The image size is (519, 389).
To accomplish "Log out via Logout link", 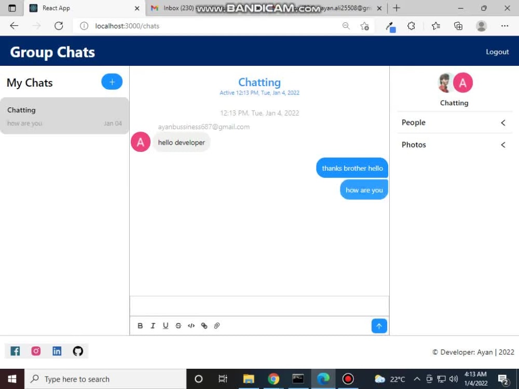I will (x=497, y=52).
